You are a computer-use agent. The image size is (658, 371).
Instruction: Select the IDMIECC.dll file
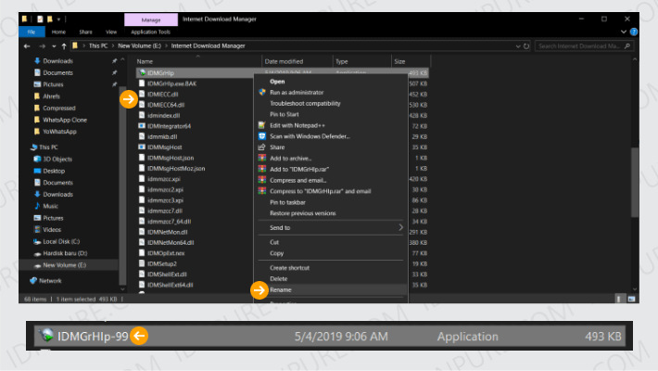(x=163, y=94)
